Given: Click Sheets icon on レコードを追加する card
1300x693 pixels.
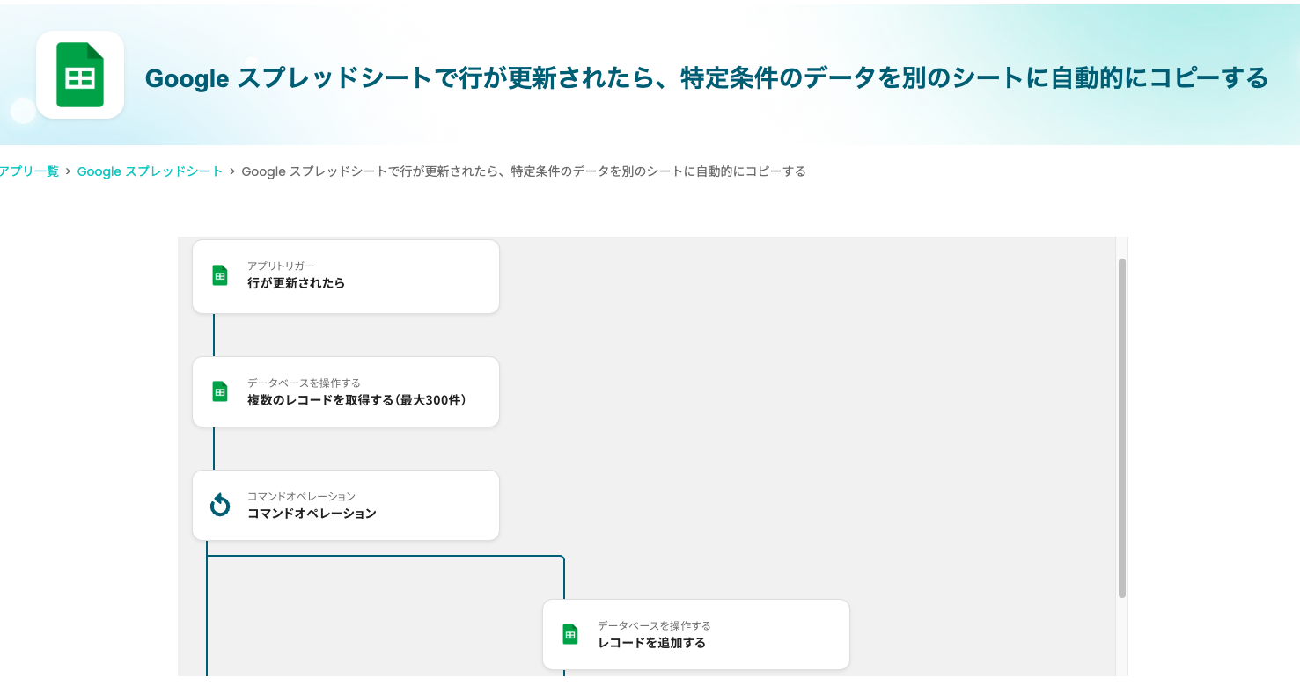Looking at the screenshot, I should tap(570, 634).
